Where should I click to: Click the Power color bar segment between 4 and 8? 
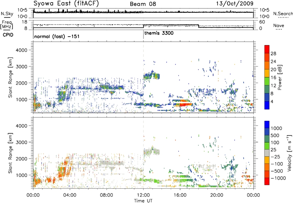tap(267, 97)
